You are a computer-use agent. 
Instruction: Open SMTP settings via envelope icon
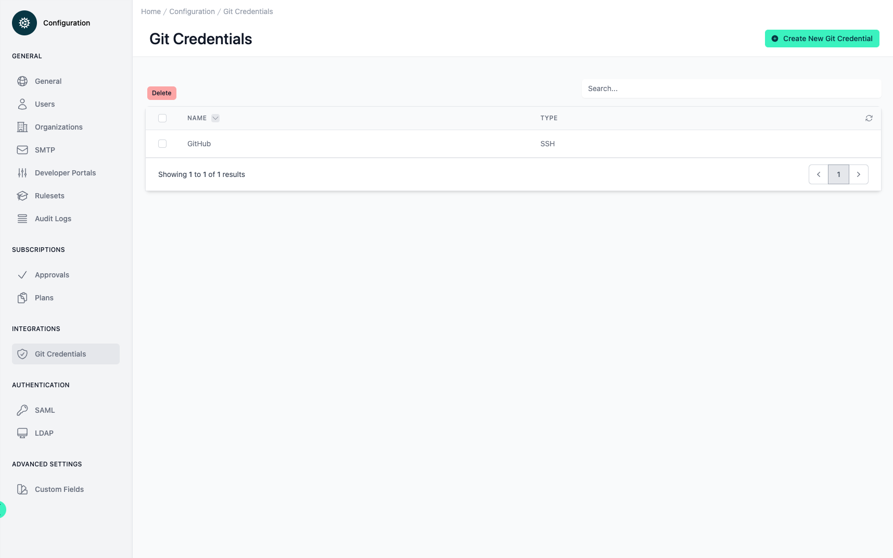[x=22, y=150]
